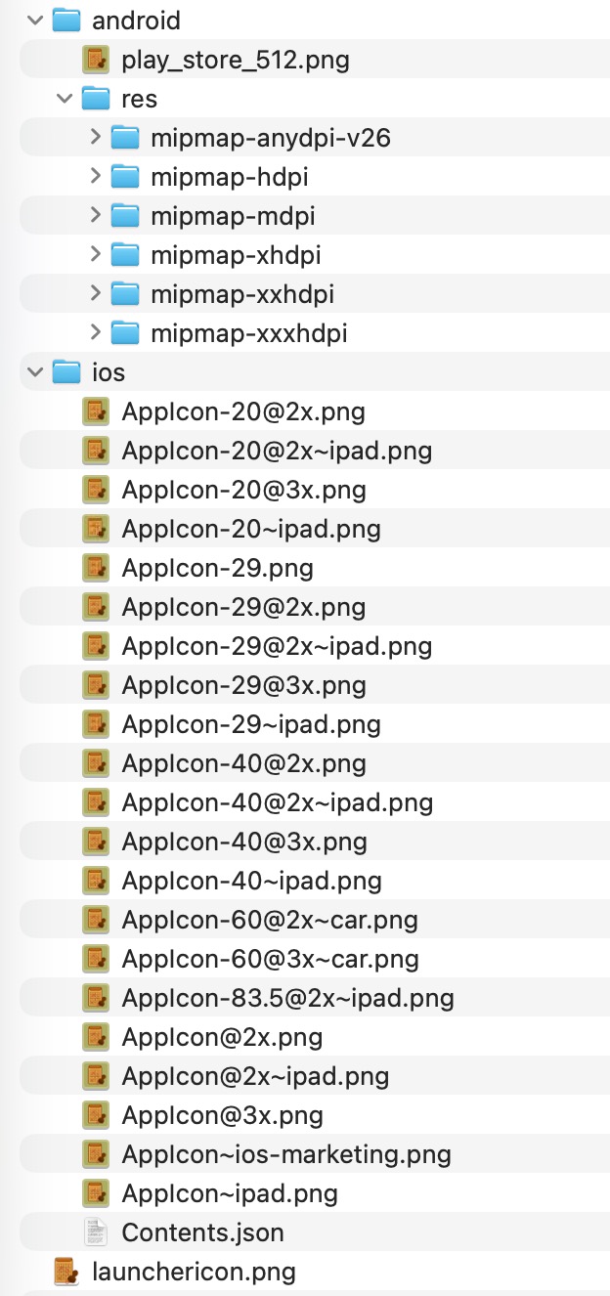The height and width of the screenshot is (1296, 610).
Task: Click the launchericon.png thumbnail icon
Action: [x=65, y=1272]
